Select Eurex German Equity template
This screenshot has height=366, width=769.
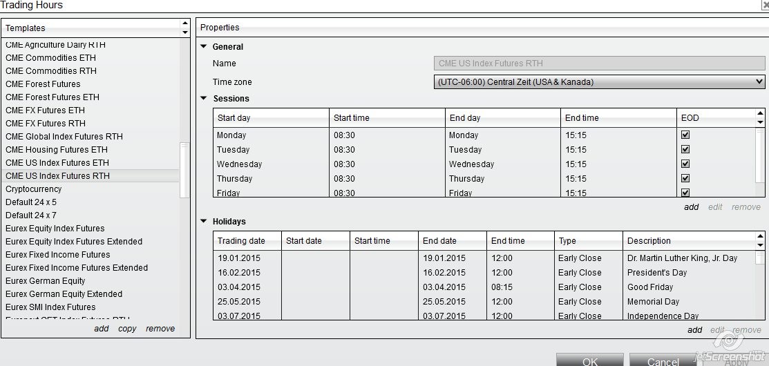(x=46, y=281)
